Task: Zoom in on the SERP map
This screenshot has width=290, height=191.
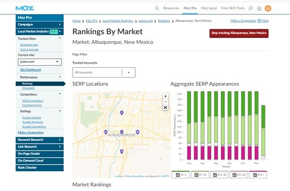Action: pos(165,96)
